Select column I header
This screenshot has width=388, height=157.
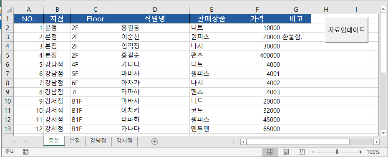[x=356, y=10]
